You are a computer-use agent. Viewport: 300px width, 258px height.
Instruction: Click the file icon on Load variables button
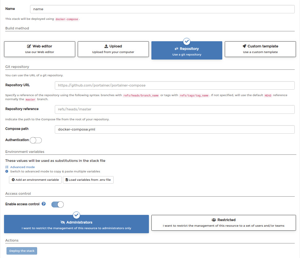click(67, 180)
